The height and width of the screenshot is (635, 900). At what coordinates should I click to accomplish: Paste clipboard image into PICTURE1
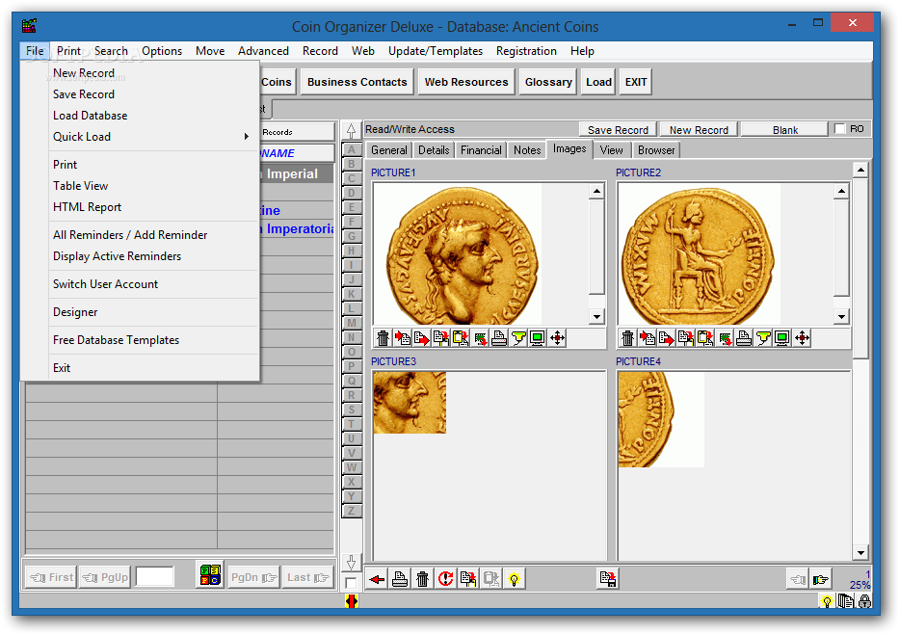pyautogui.click(x=461, y=338)
